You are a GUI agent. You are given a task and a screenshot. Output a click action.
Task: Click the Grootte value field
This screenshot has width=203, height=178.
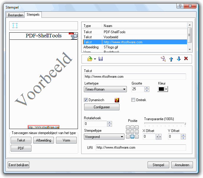click(x=138, y=89)
